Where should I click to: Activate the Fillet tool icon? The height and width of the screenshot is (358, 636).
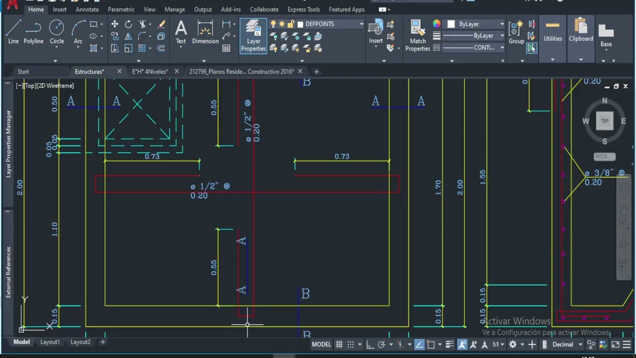tap(143, 36)
